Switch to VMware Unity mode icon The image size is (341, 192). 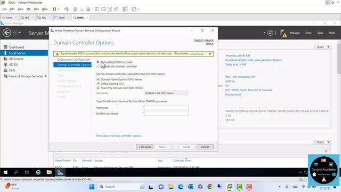[116, 9]
